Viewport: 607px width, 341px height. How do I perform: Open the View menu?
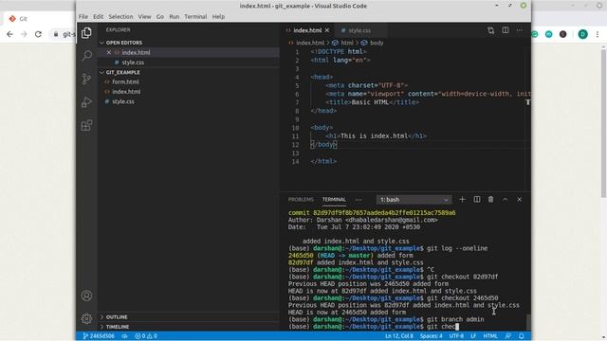tap(144, 17)
